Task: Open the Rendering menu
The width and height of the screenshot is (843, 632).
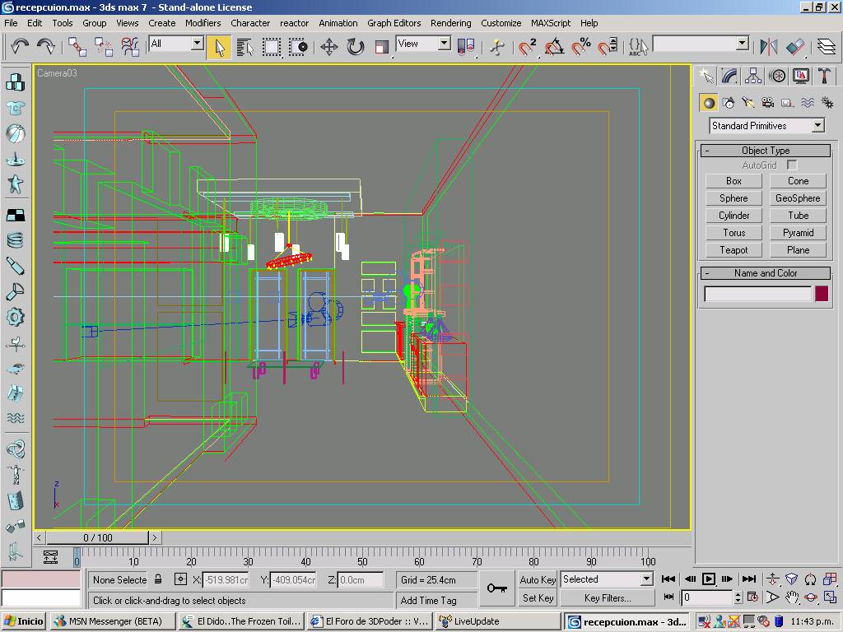Action: click(450, 23)
